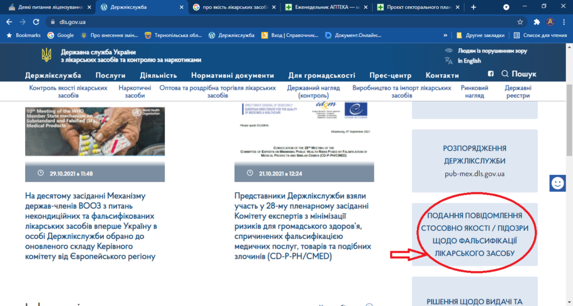Reload the page with the browser refresh icon
This screenshot has width=573, height=306.
pyautogui.click(x=36, y=22)
